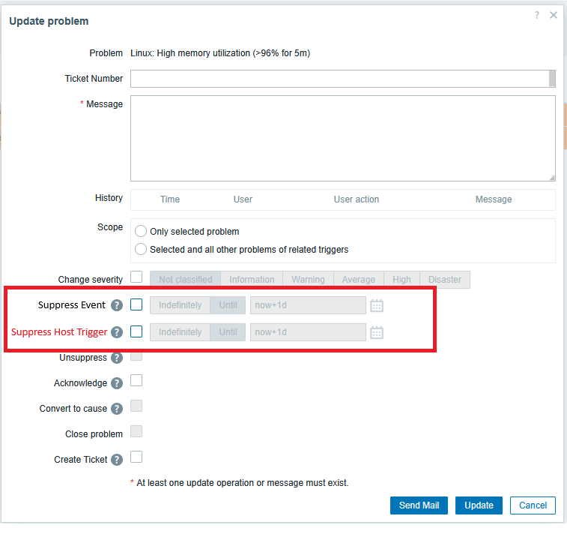Click the Update button
This screenshot has height=558, width=567.
[x=479, y=505]
